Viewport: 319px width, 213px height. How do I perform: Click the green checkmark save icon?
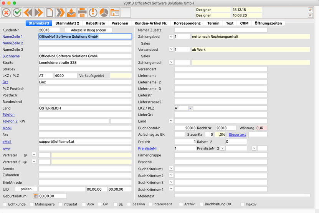pos(17,13)
